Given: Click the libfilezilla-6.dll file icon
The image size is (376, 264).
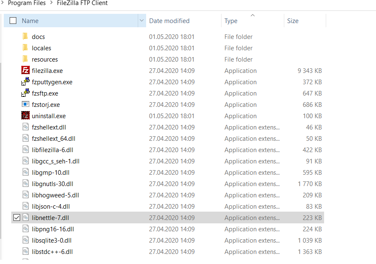Looking at the screenshot, I should click(x=26, y=149).
